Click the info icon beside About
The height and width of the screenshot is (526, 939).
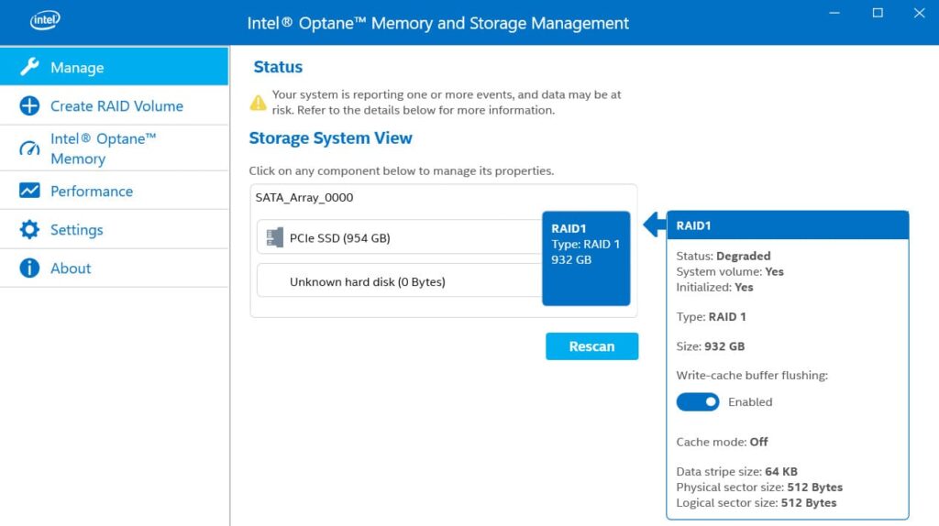[x=29, y=268]
